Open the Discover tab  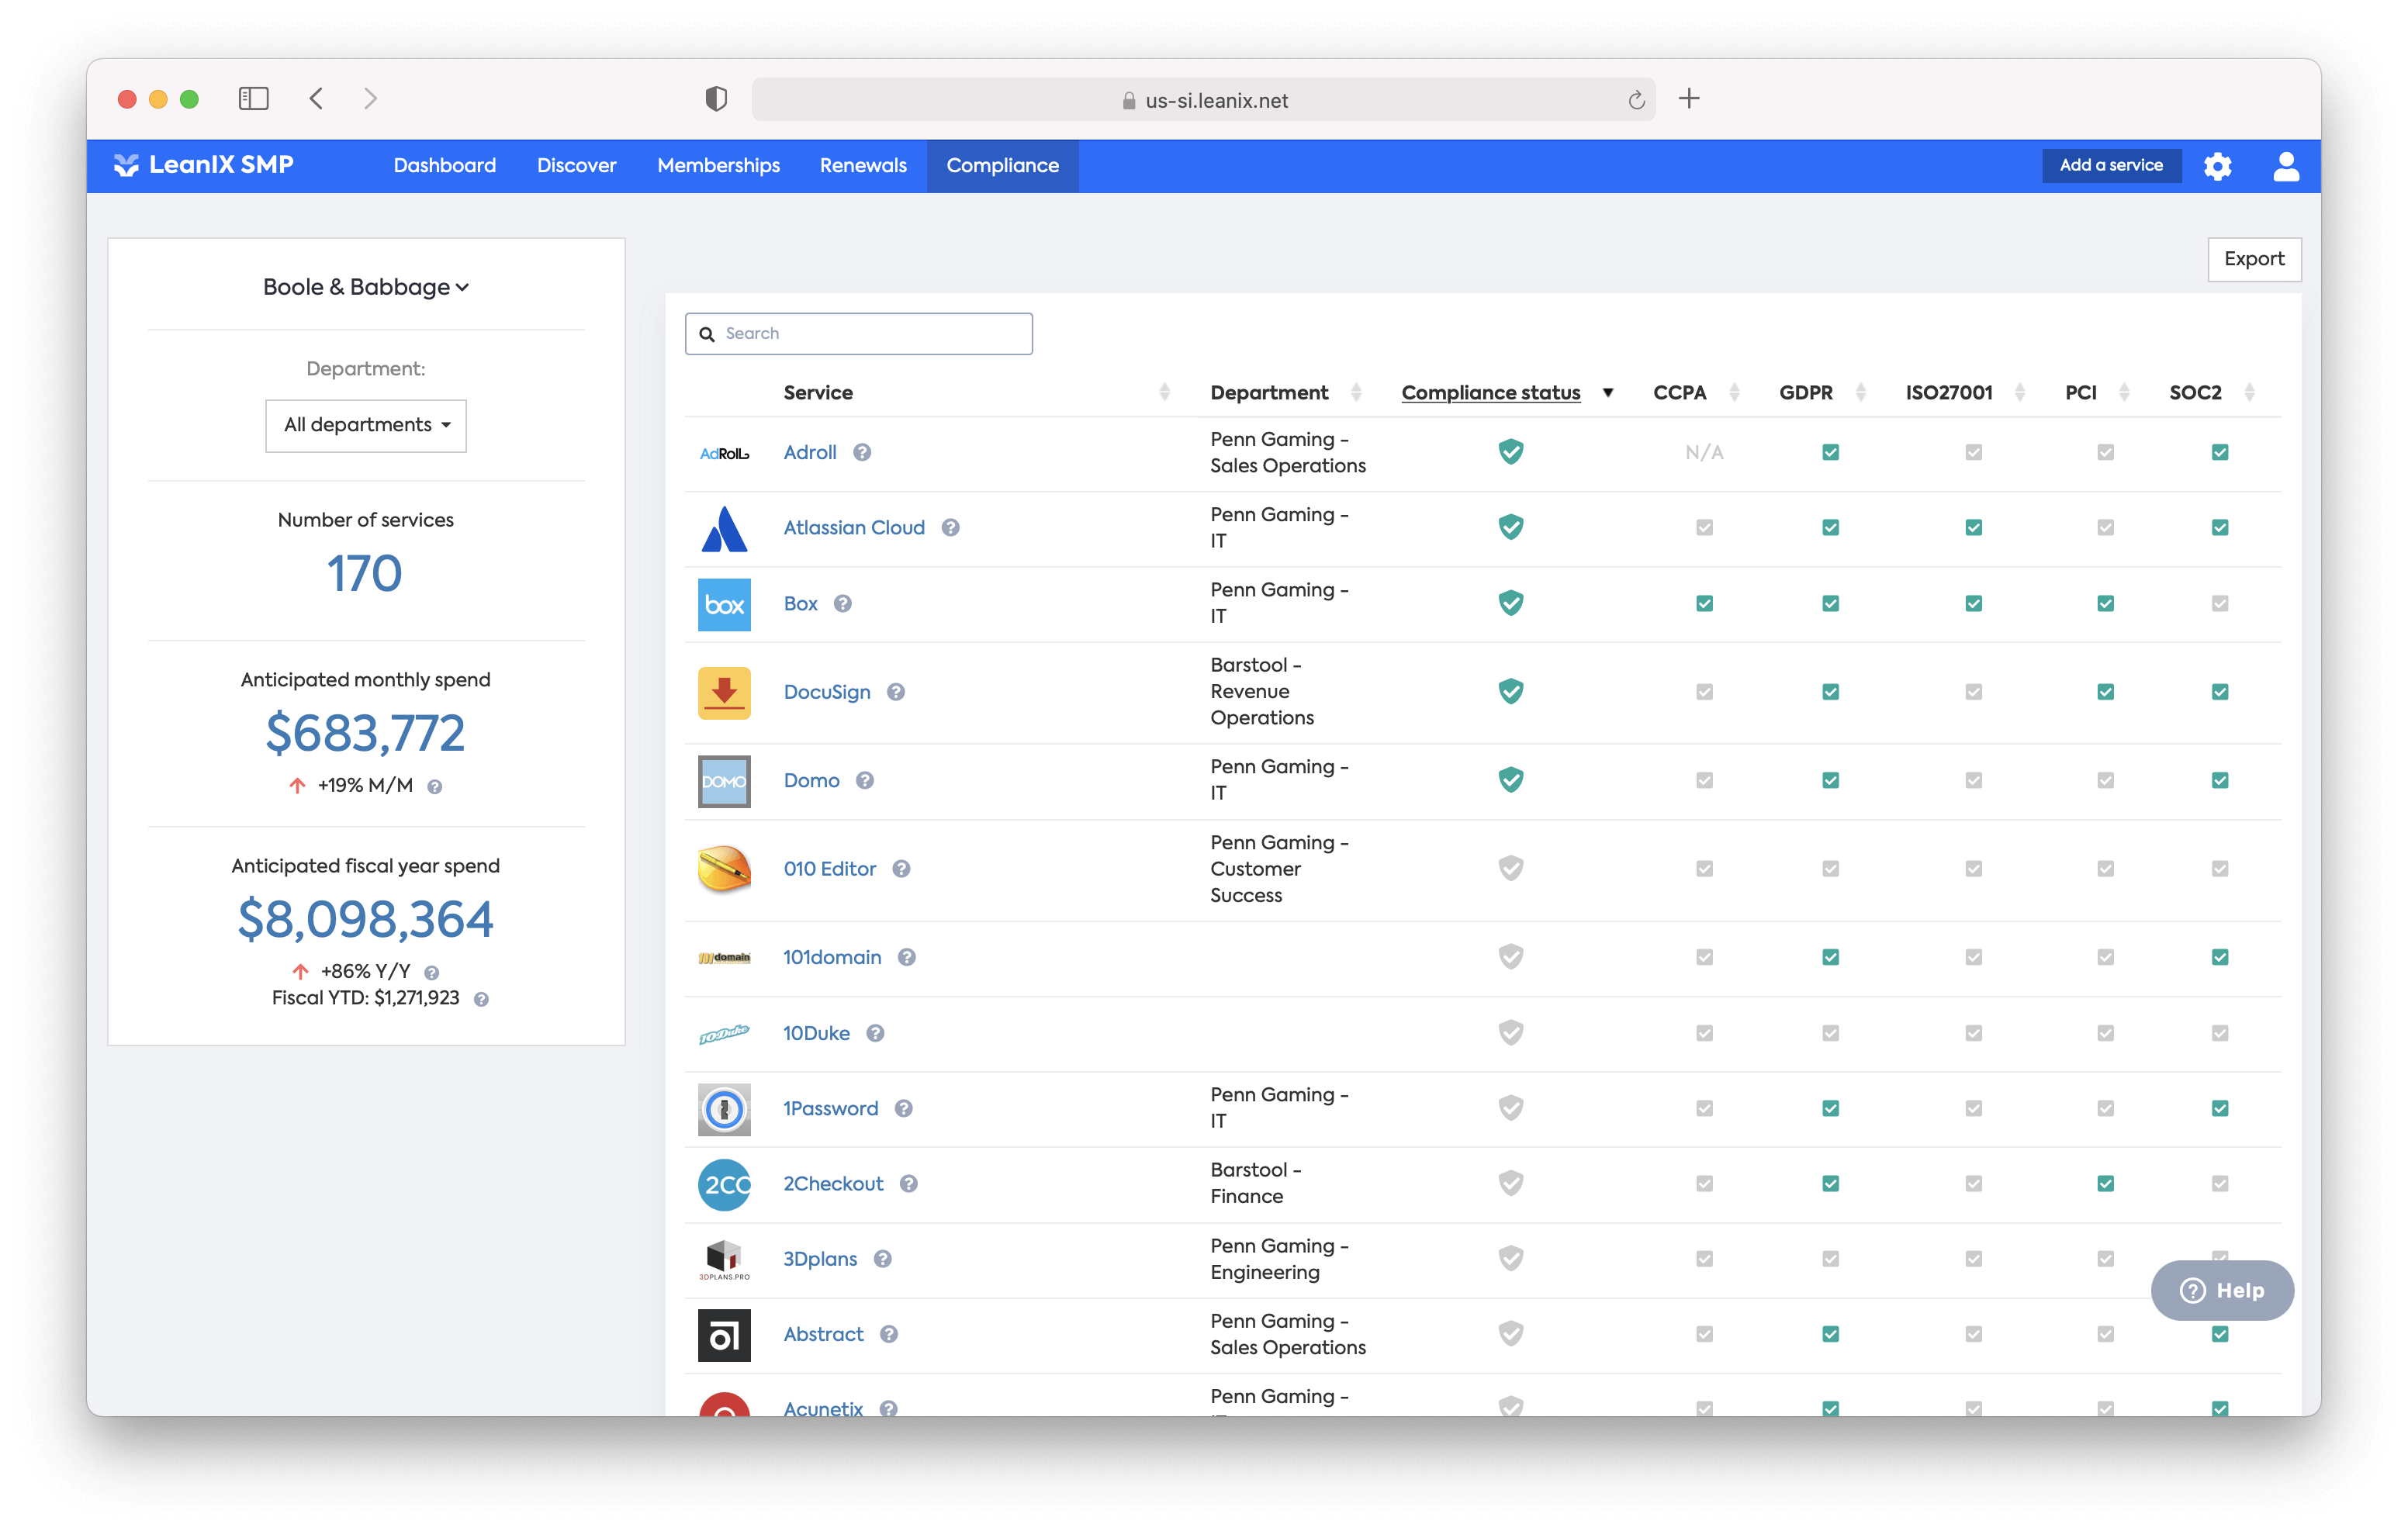click(576, 166)
